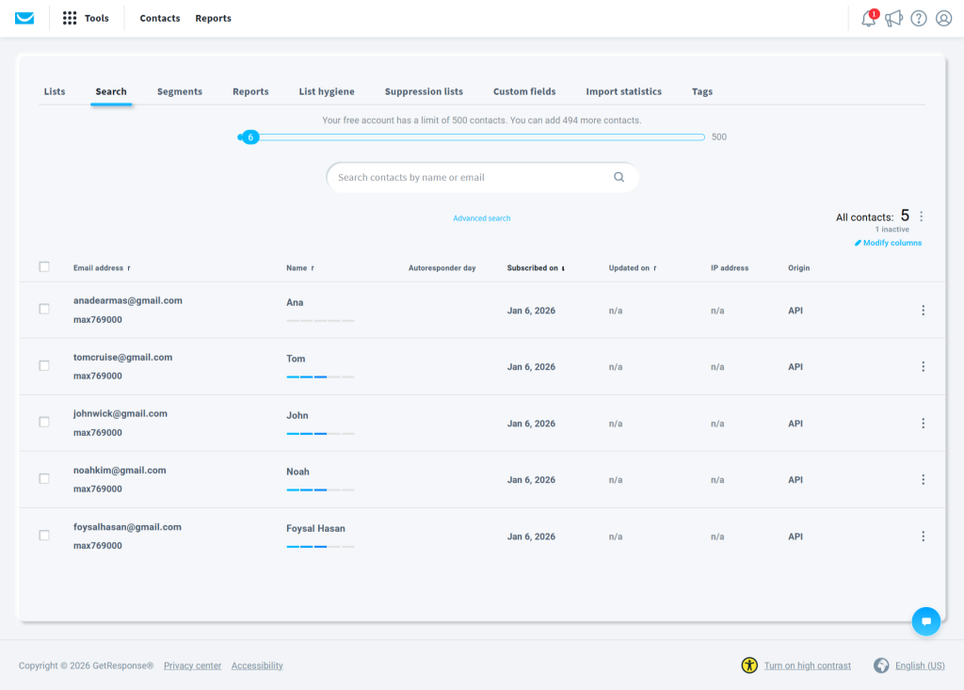Click Ana's engagement score bar
This screenshot has height=690, width=964.
[320, 320]
